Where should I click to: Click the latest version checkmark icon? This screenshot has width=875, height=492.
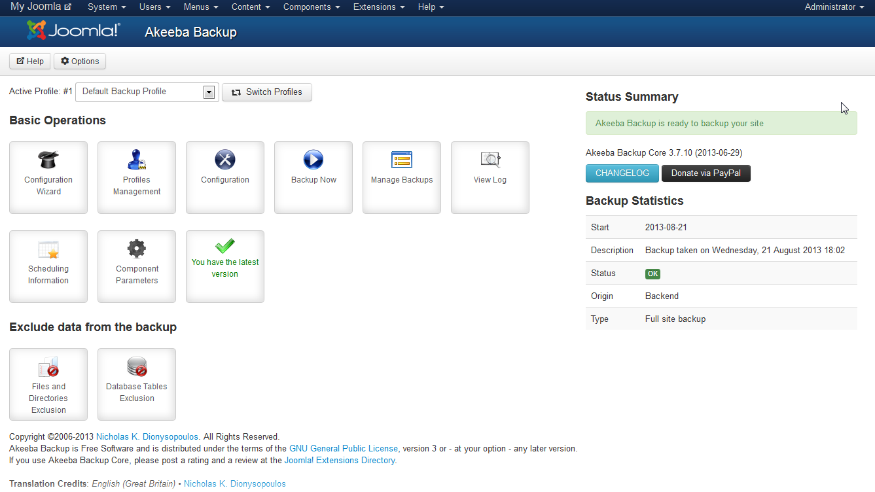coord(225,246)
